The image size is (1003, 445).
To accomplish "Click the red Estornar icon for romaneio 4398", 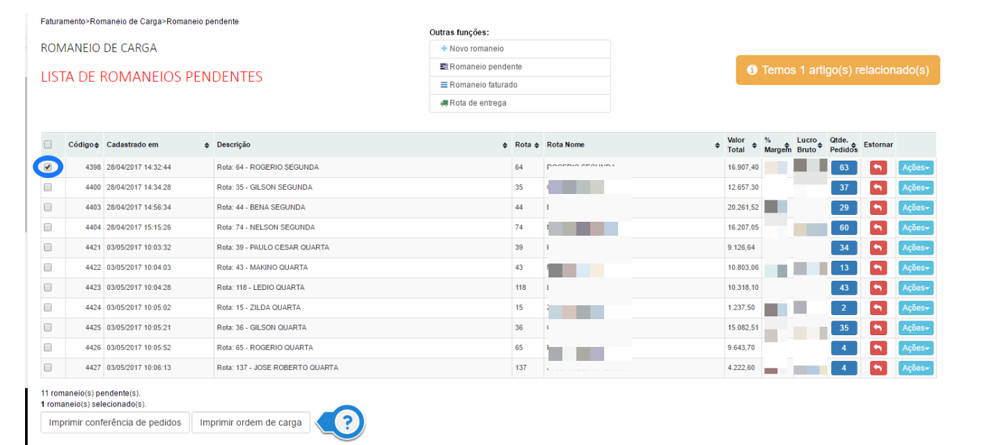I will [878, 168].
